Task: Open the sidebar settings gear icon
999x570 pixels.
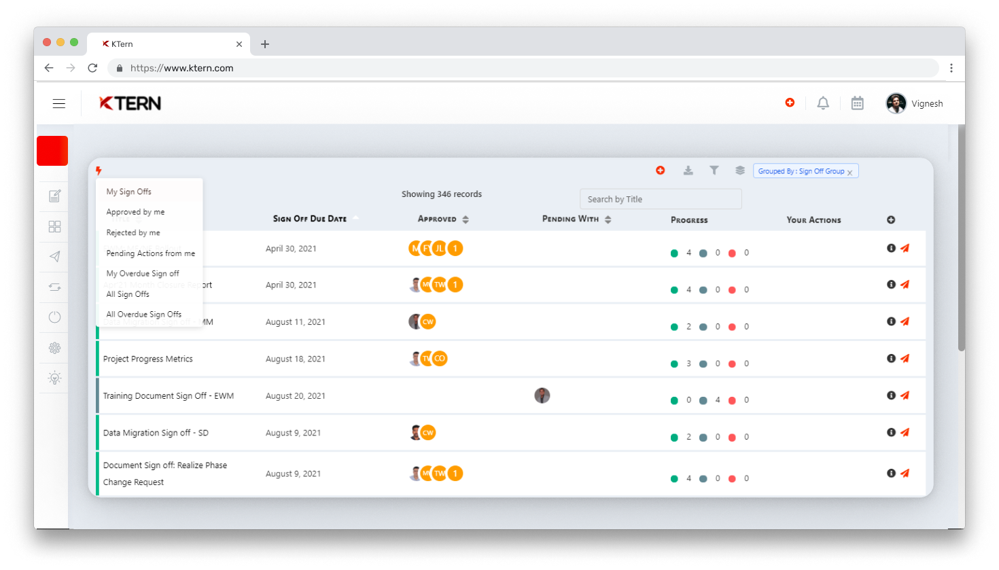Action: coord(55,348)
